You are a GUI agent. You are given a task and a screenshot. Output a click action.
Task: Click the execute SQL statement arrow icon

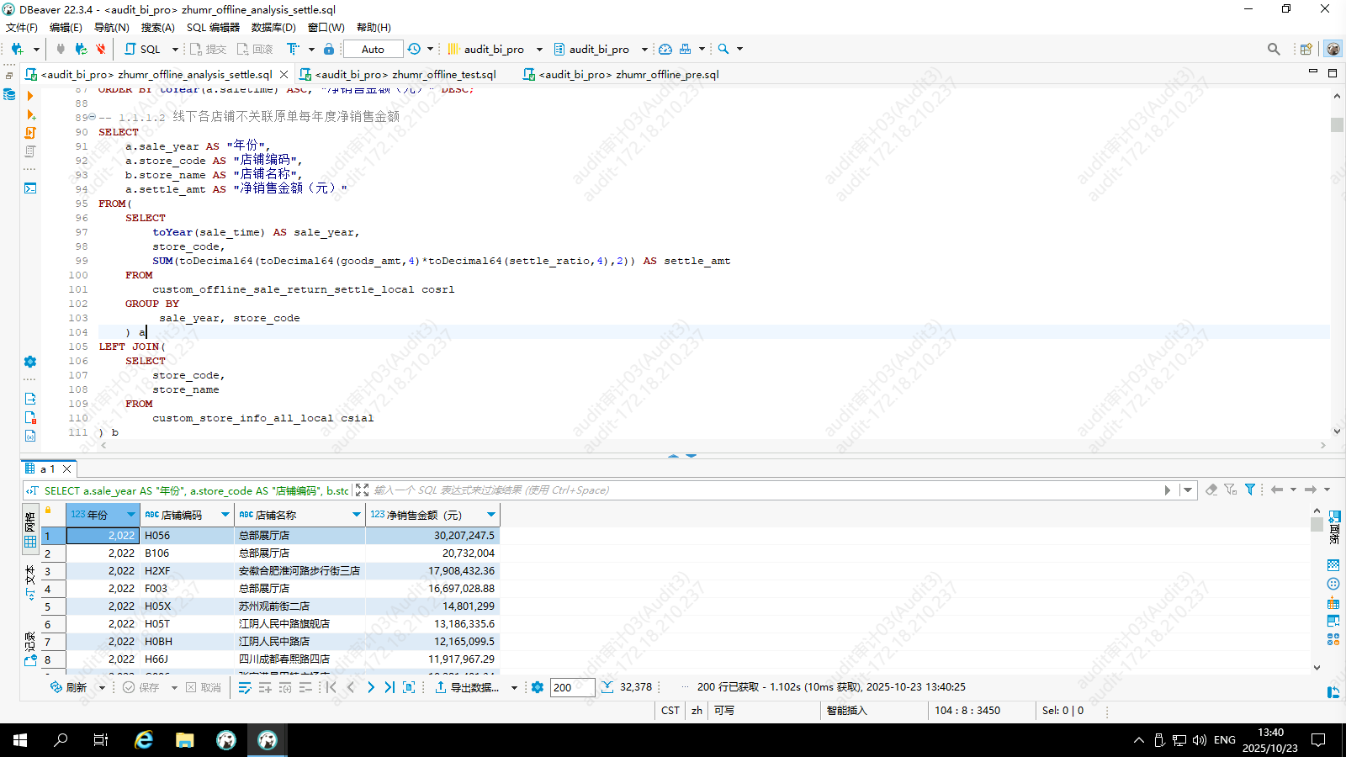[x=30, y=96]
